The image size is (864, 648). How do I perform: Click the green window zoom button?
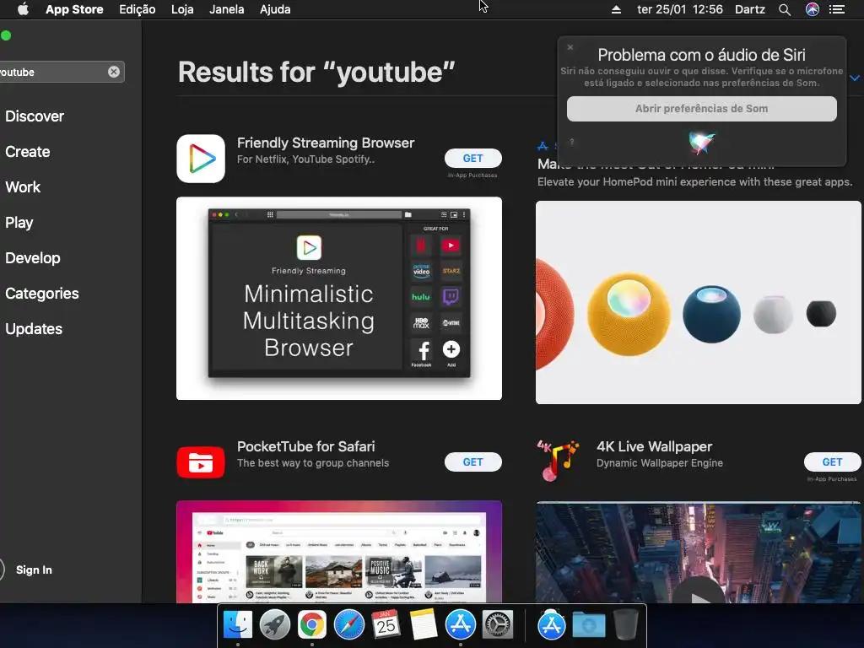6,35
